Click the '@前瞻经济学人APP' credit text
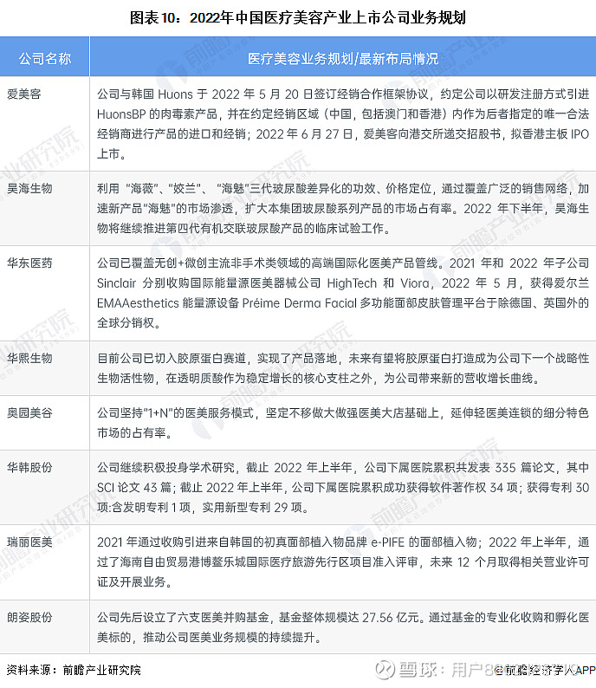 point(544,671)
